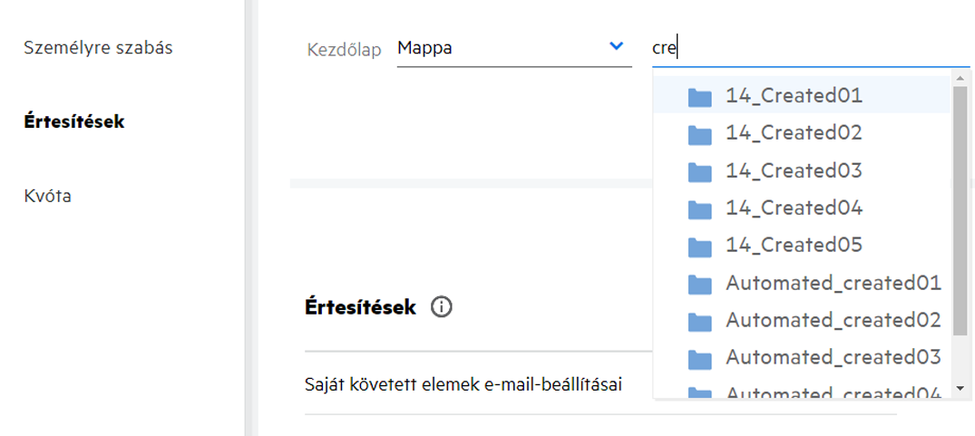
Task: Click the folder icon beside 14_Created04
Action: pos(699,209)
